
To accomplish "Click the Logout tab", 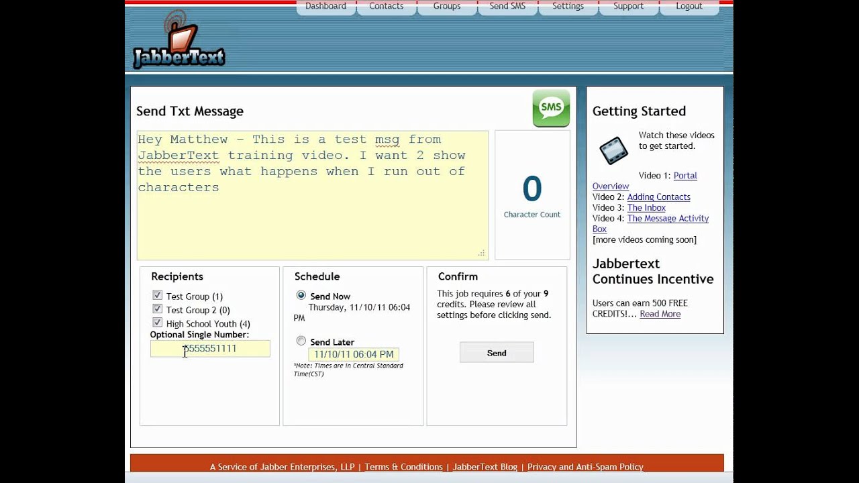I will 689,7.
